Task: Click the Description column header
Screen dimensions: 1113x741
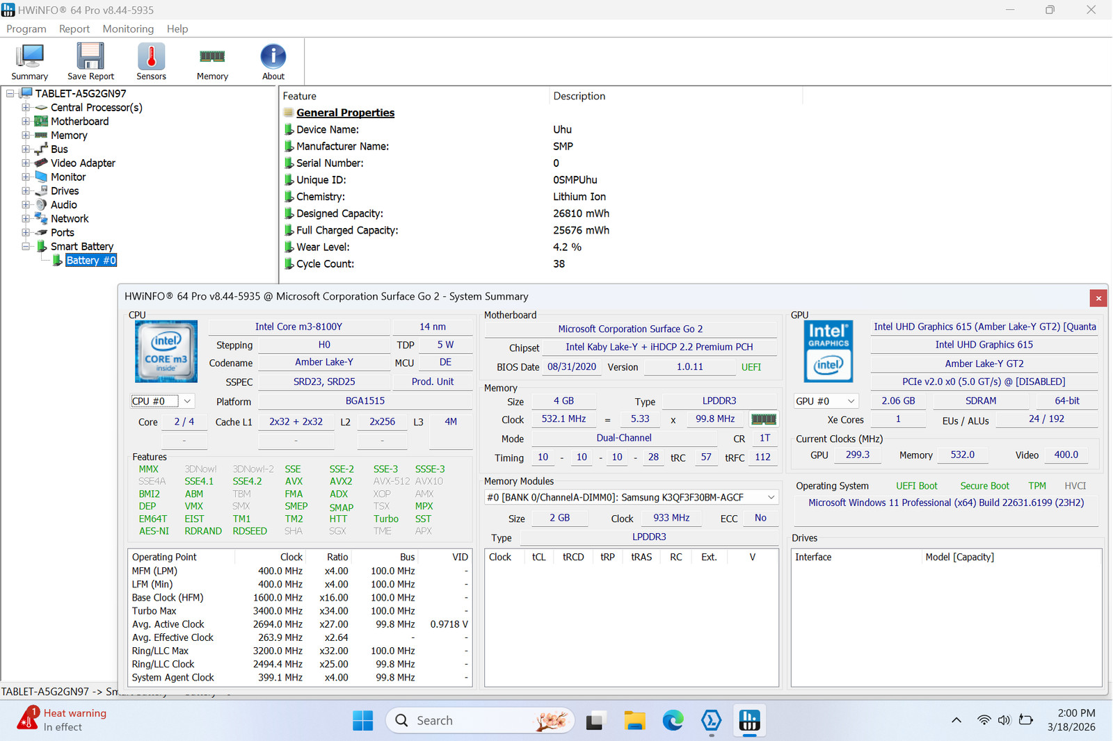Action: pos(675,96)
